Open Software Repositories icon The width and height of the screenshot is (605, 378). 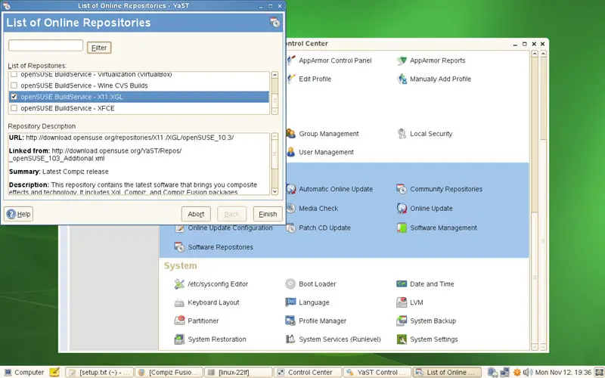[x=179, y=247]
